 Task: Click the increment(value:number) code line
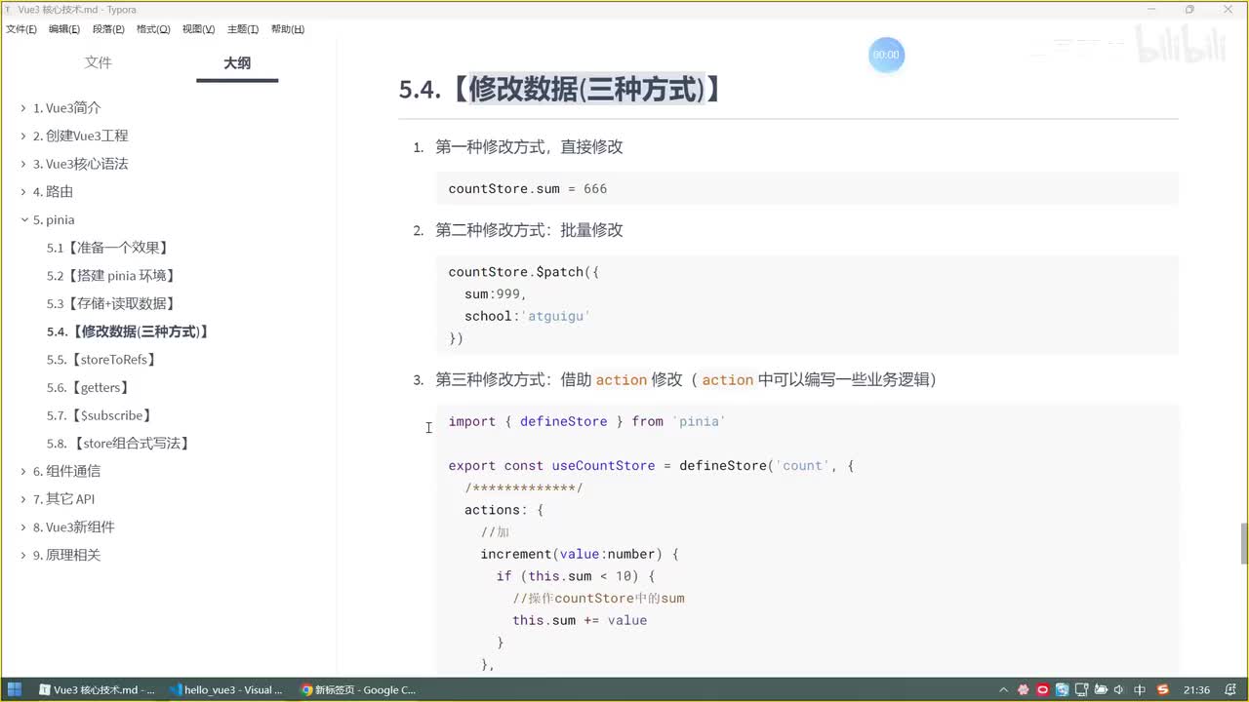pyautogui.click(x=580, y=554)
